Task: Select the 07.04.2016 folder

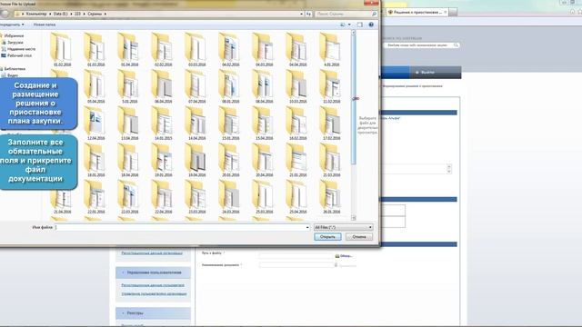Action: pos(196,86)
